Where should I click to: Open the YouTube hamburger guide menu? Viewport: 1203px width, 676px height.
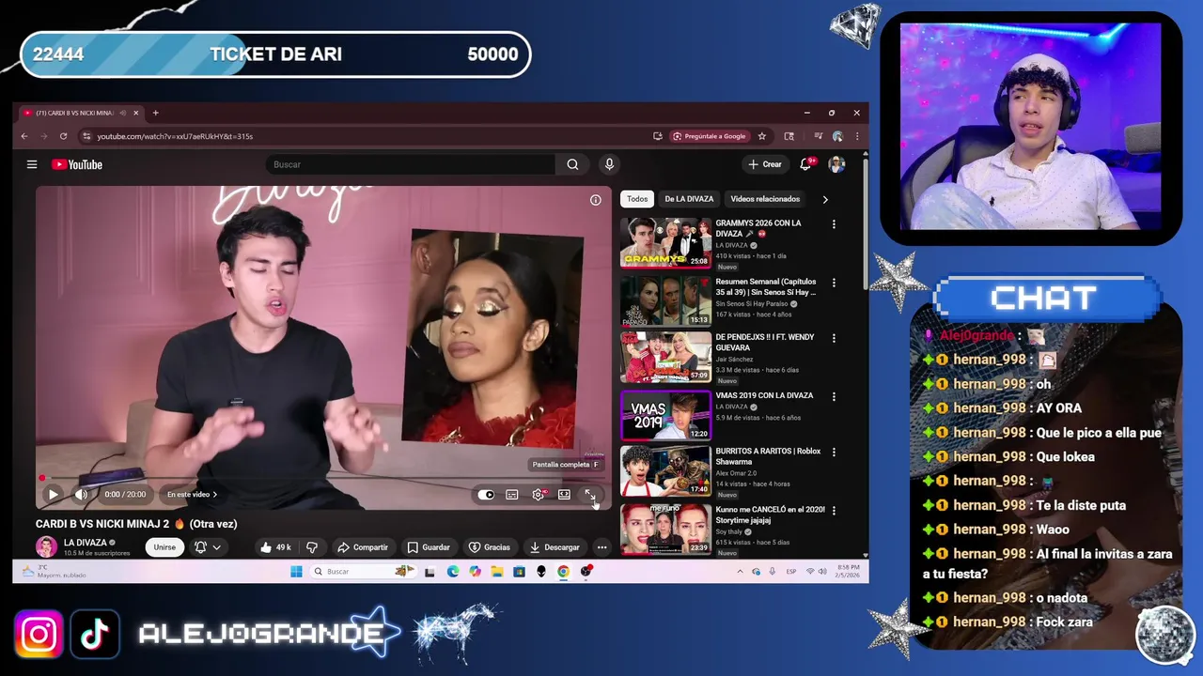[32, 164]
